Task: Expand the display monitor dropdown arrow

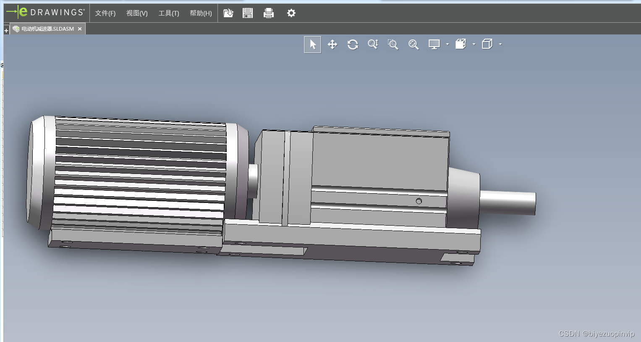Action: [x=447, y=44]
